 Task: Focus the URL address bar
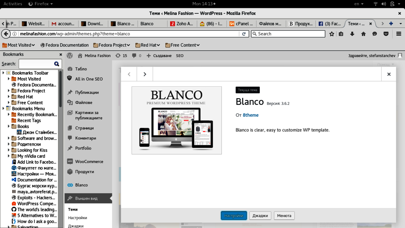click(x=129, y=34)
